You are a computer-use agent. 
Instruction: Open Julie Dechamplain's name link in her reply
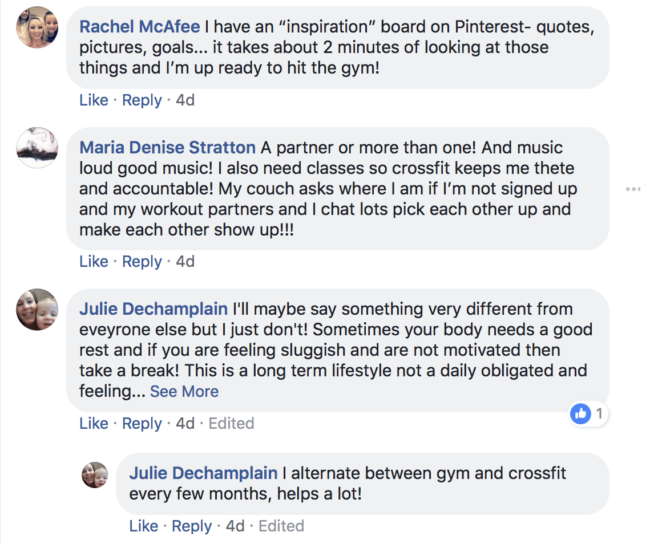[203, 473]
